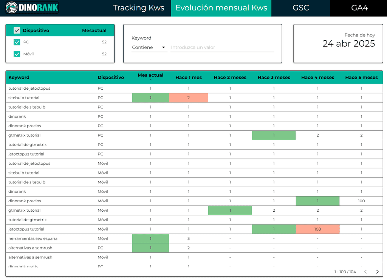Click value 3 in herramientas seo españa row

click(x=189, y=238)
